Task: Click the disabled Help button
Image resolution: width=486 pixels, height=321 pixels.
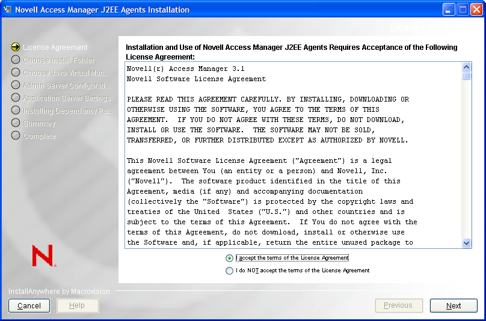Action: (x=78, y=306)
